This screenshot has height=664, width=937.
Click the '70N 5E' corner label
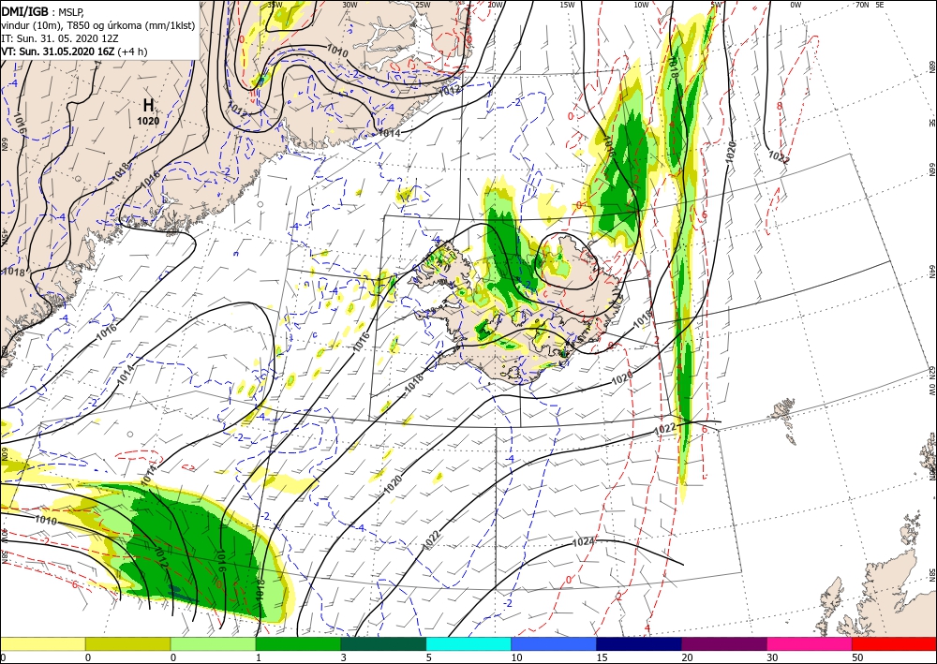pos(870,5)
